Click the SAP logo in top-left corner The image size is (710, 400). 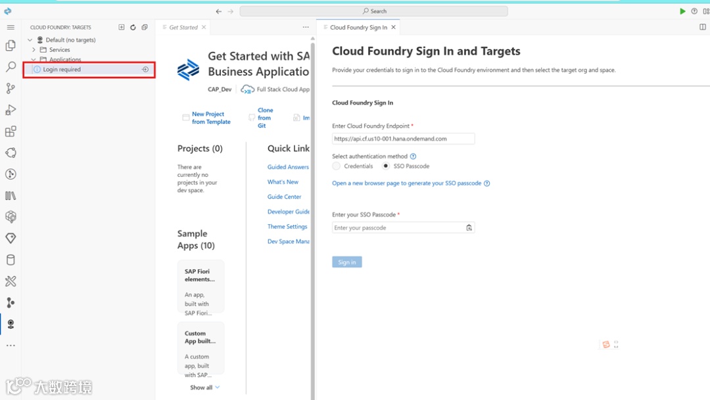click(x=8, y=11)
